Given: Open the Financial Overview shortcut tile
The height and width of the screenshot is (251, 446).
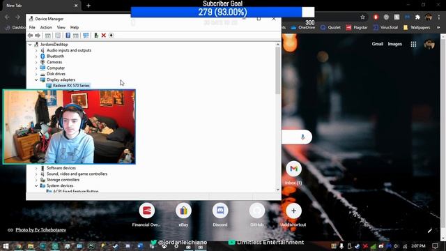Looking at the screenshot, I should tap(146, 215).
